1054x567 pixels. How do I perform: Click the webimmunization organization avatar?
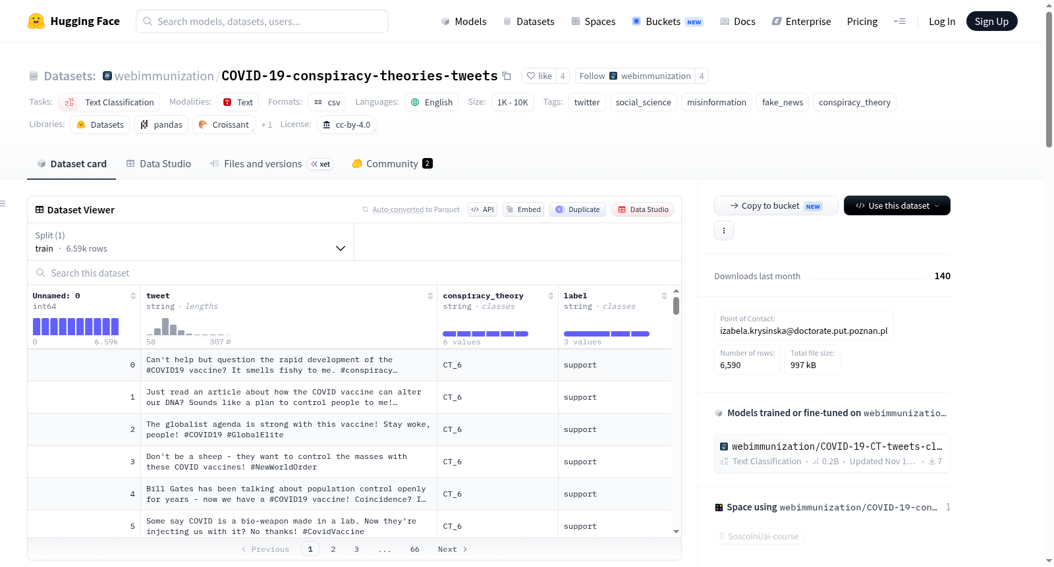coord(107,76)
